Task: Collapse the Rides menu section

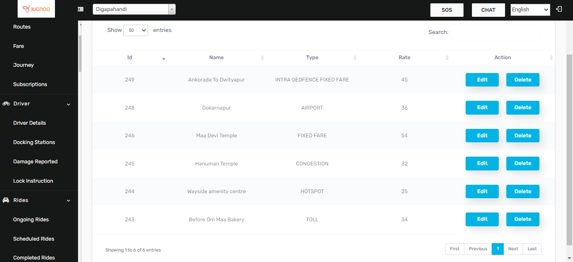Action: pos(68,201)
